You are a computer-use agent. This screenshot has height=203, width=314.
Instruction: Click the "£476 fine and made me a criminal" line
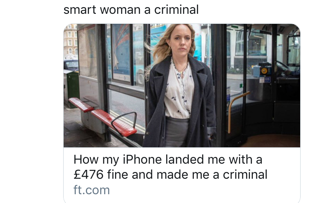[x=170, y=175]
